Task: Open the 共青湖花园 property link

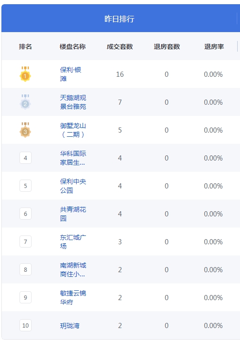Action: [73, 214]
